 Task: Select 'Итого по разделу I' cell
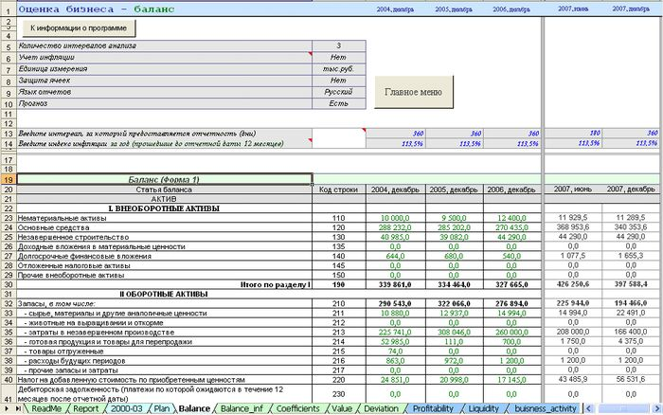coord(165,284)
